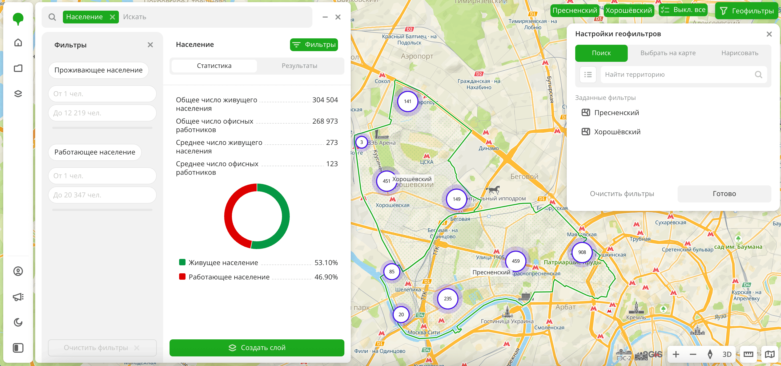Select the Нарисовать tab
This screenshot has height=366, width=781.
[739, 53]
